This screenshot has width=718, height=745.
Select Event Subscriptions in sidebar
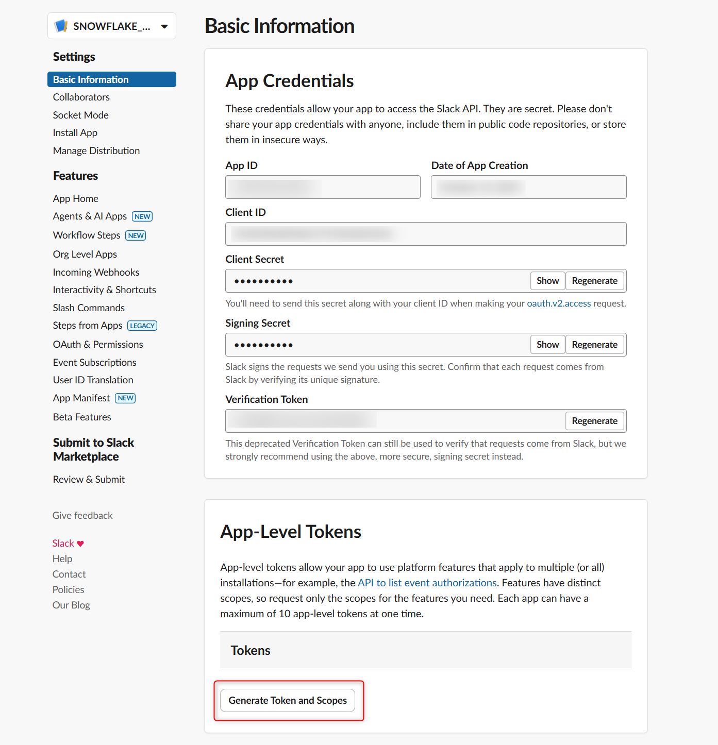point(94,362)
